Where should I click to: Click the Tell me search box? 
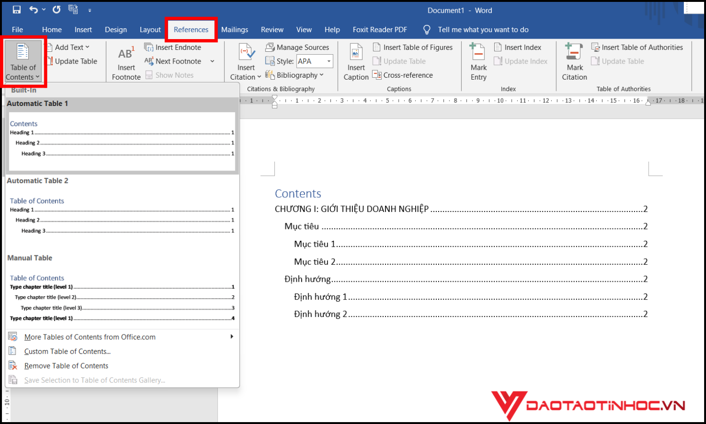pyautogui.click(x=483, y=30)
